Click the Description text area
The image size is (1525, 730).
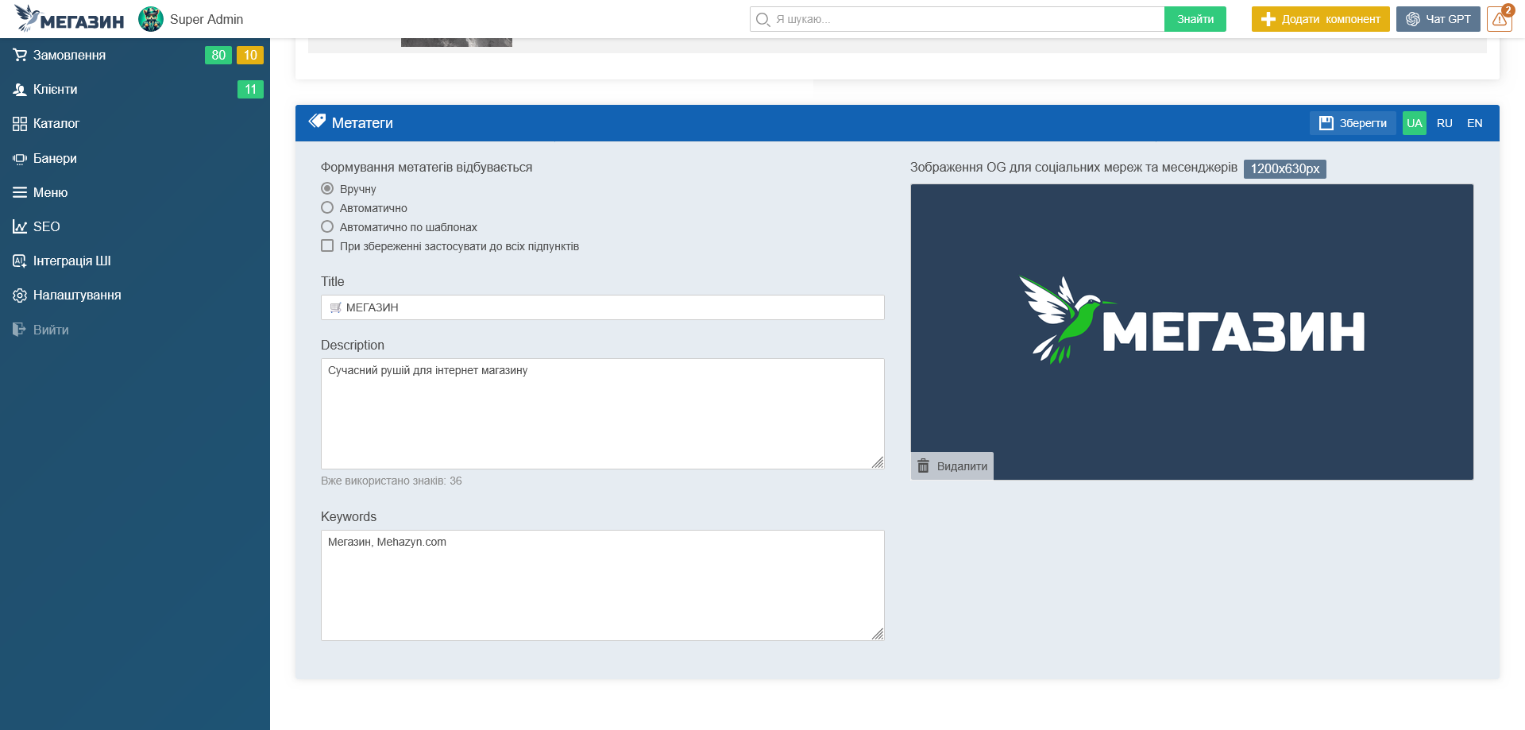(603, 414)
